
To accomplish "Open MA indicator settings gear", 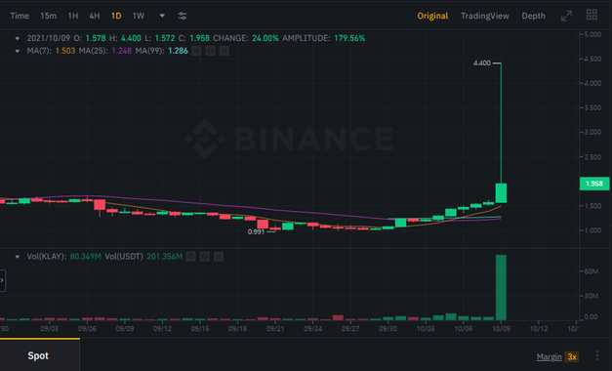I will pos(211,51).
